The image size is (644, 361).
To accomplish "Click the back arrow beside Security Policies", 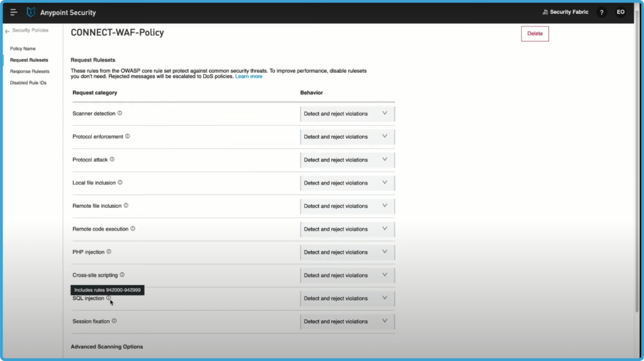I will tap(8, 31).
